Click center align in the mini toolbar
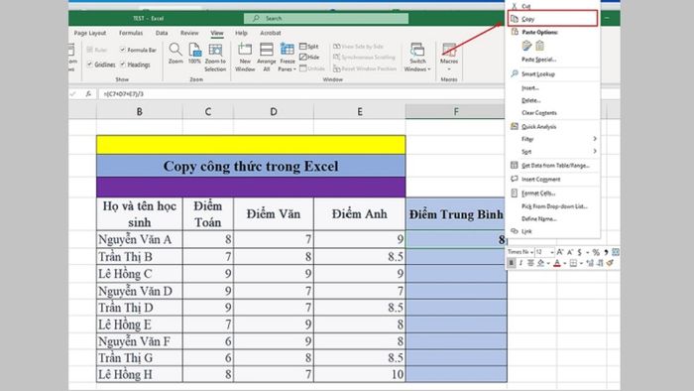The width and height of the screenshot is (694, 391). pos(530,263)
